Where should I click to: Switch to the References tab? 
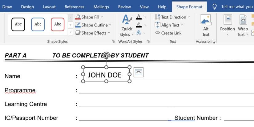coord(75,7)
